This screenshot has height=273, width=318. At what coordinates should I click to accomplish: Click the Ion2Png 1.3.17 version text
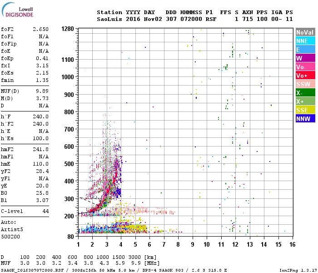pos(298,270)
